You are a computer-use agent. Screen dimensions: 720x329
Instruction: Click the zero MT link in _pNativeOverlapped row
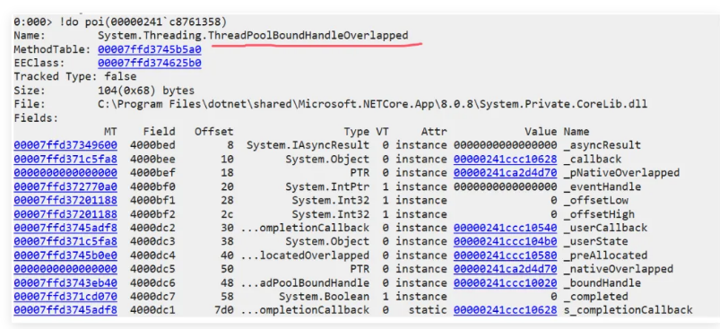[x=65, y=172]
